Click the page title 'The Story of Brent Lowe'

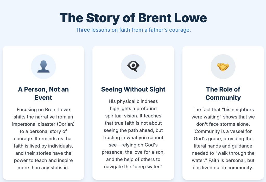(133, 18)
